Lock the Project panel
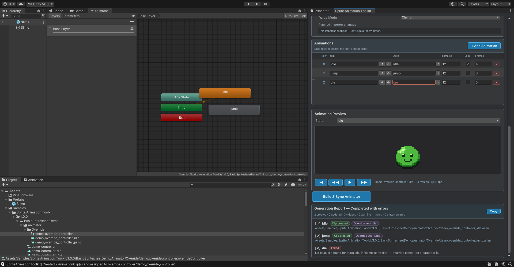Viewport: 514px width, 267px height. (x=300, y=180)
